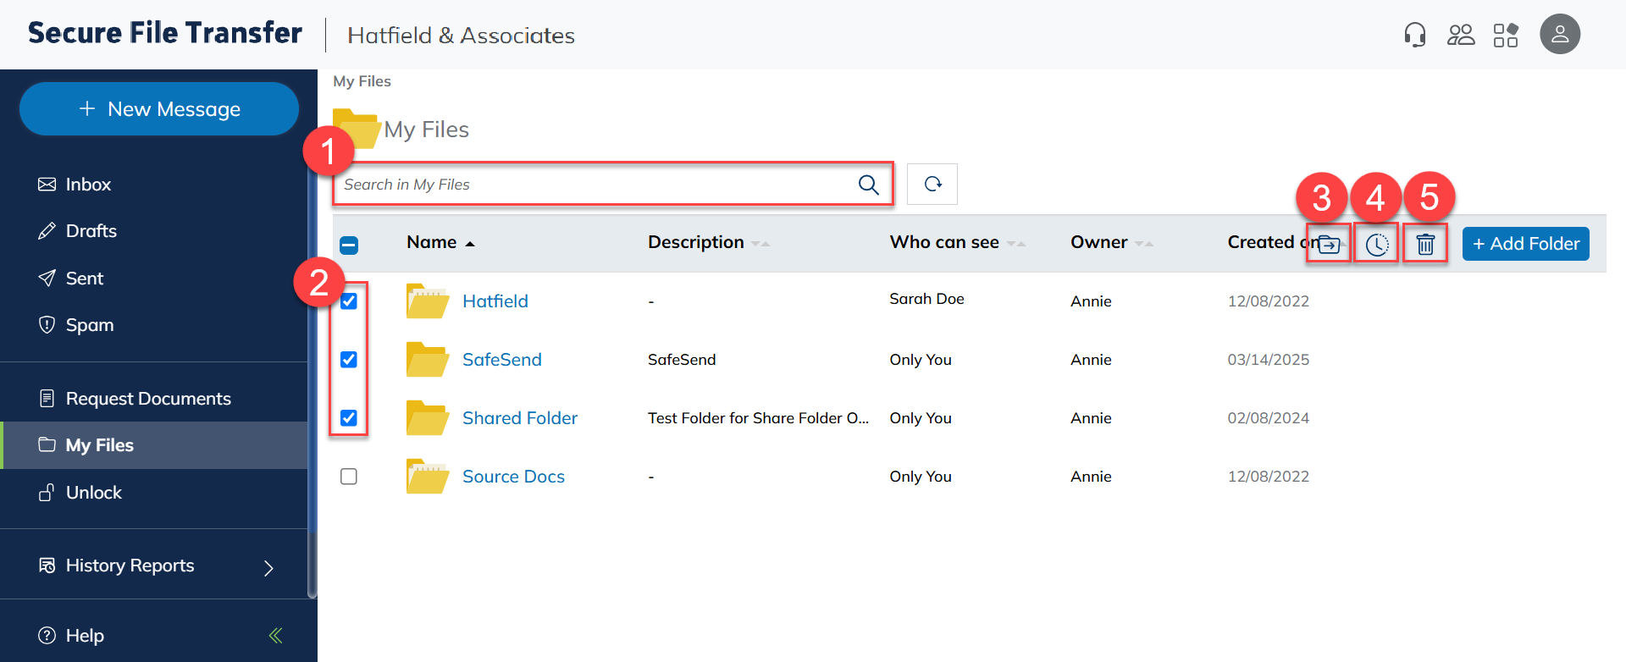
Task: Click the refresh files icon
Action: tap(932, 184)
